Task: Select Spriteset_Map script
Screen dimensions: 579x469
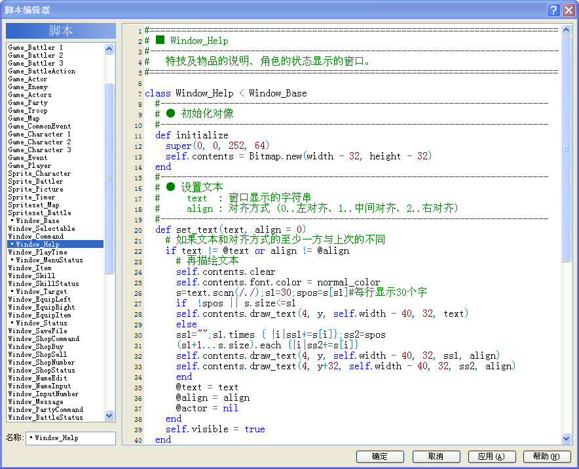Action: (x=56, y=205)
